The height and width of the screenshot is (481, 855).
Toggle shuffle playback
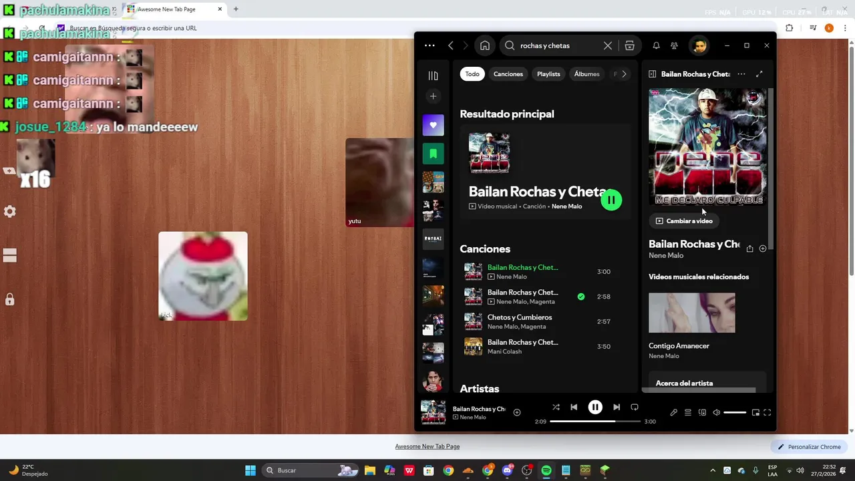coord(556,407)
